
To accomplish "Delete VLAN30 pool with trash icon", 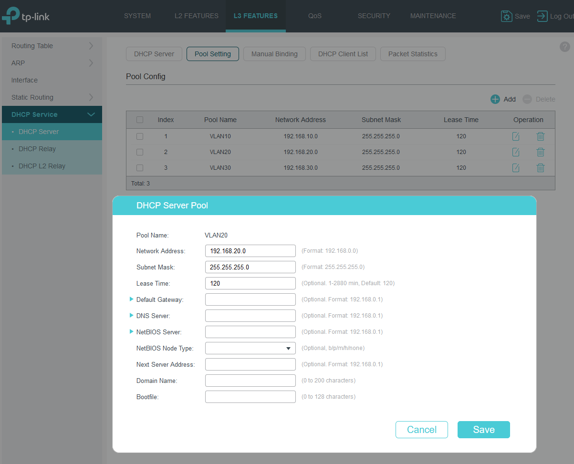I will pyautogui.click(x=541, y=168).
